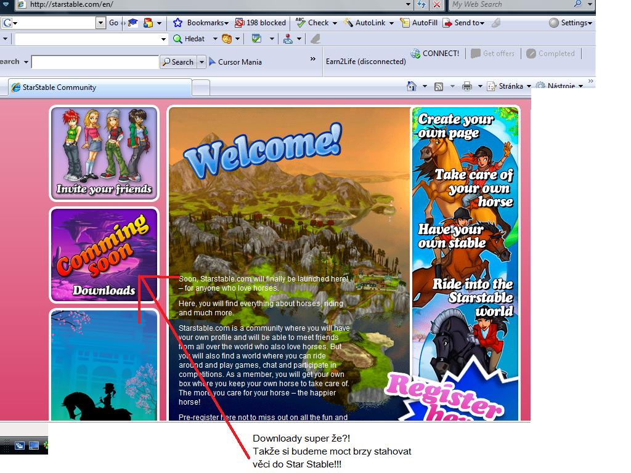Image resolution: width=631 pixels, height=473 pixels.
Task: Click the horse rider silhouette banner
Action: click(x=104, y=365)
